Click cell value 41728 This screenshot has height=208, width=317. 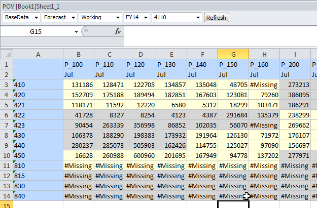click(79, 115)
